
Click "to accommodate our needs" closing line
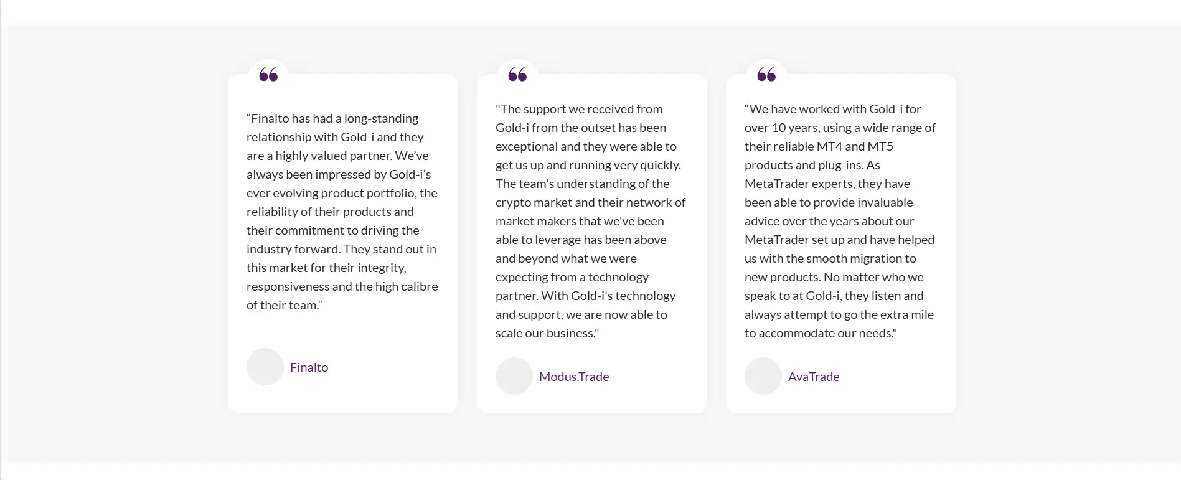821,333
